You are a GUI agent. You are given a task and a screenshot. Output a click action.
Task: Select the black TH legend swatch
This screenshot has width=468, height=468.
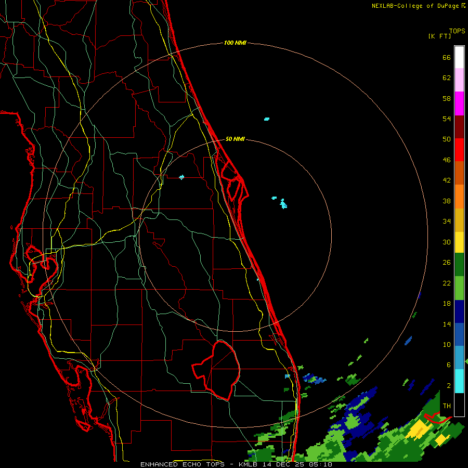click(459, 405)
